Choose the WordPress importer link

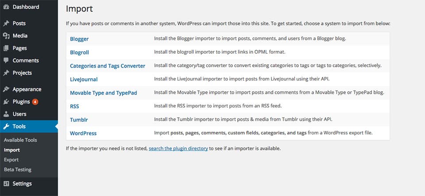tap(83, 133)
